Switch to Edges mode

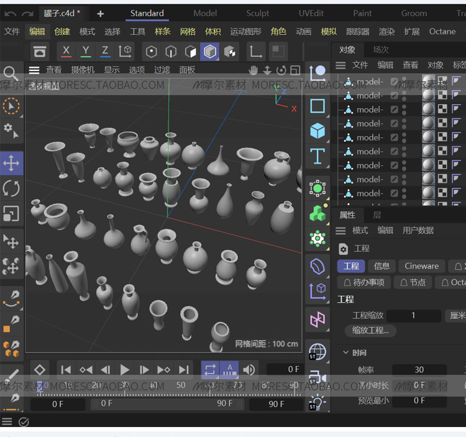(171, 52)
